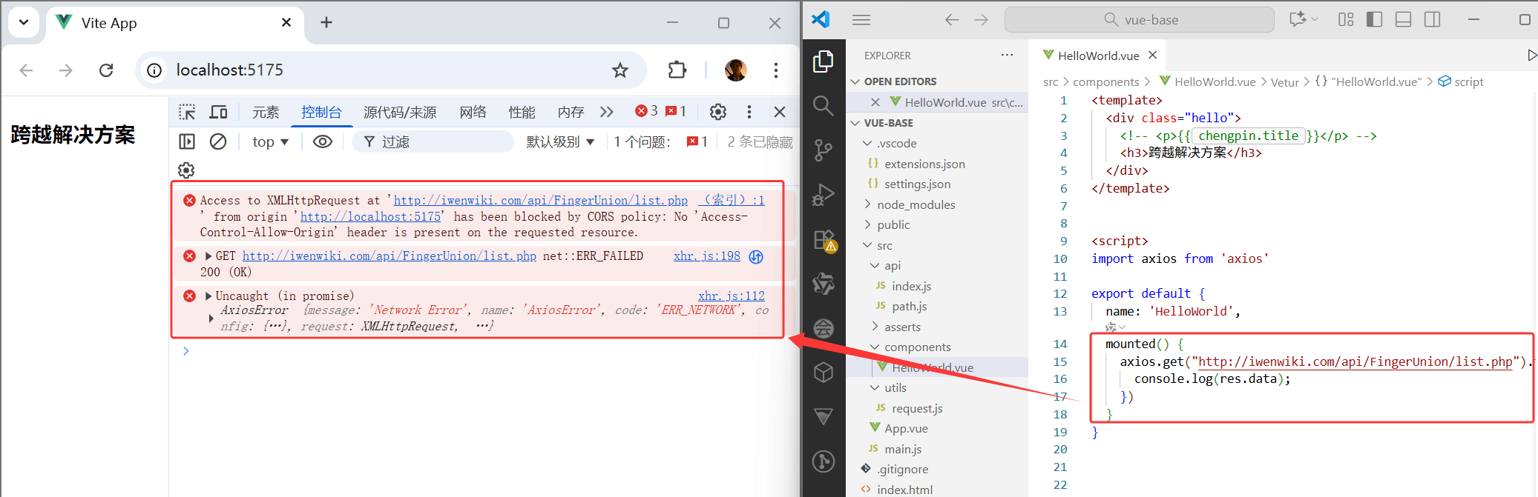The height and width of the screenshot is (497, 1538).
Task: Close DevTools panel
Action: (x=780, y=112)
